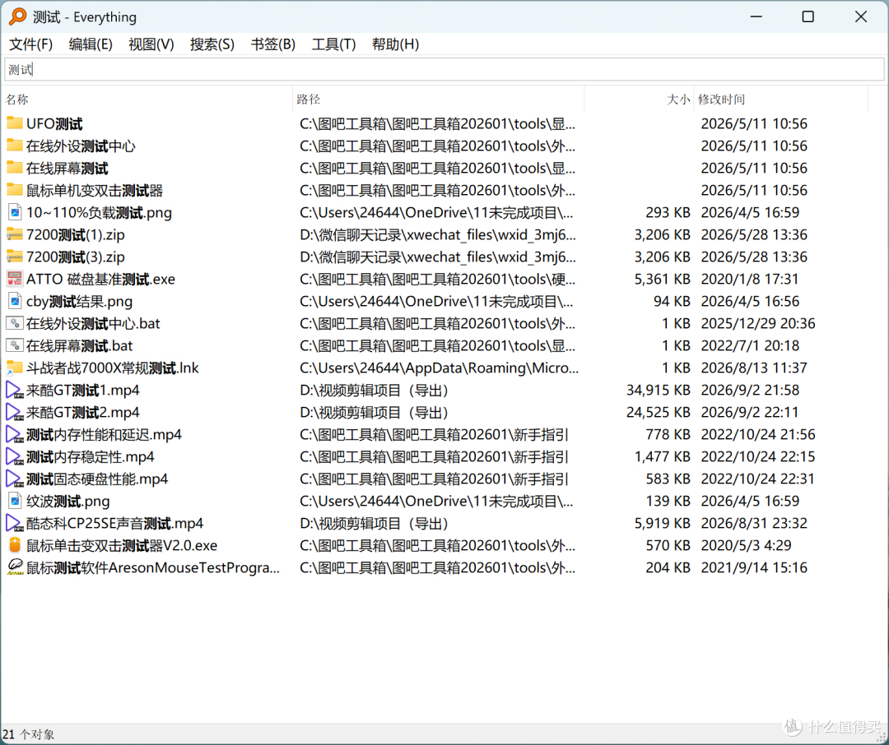
Task: Open the 工具(T) menu
Action: [333, 44]
